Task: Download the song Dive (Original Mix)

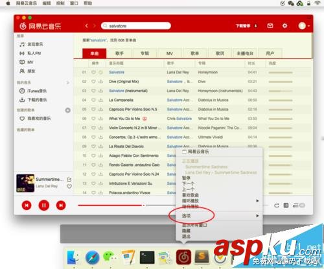Action: 100,82
